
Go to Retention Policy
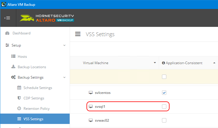pyautogui.click(x=36, y=108)
